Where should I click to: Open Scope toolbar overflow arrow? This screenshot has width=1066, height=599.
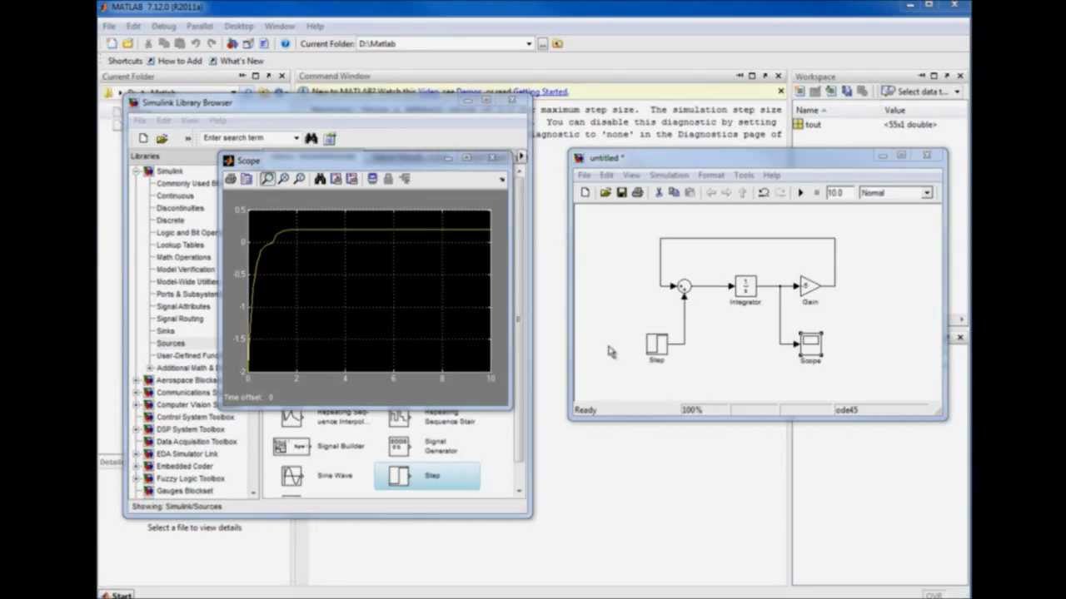point(501,180)
